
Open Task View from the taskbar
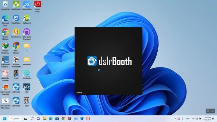pyautogui.click(x=26, y=119)
